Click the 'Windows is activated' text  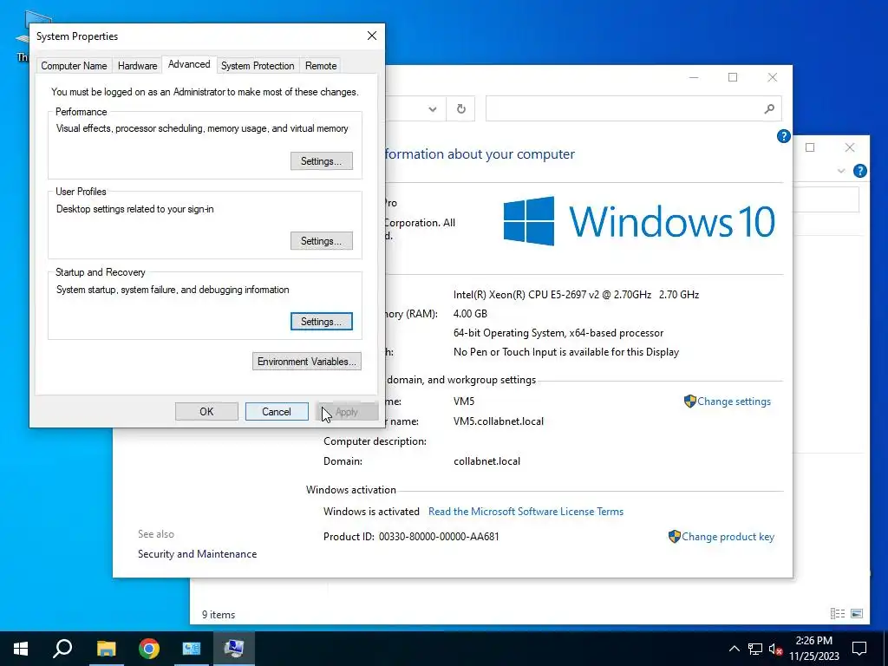pyautogui.click(x=371, y=512)
